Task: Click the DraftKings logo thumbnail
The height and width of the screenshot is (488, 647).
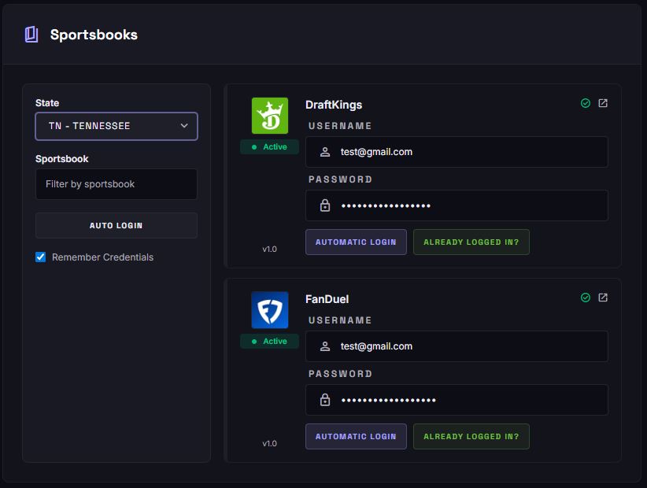Action: tap(270, 116)
